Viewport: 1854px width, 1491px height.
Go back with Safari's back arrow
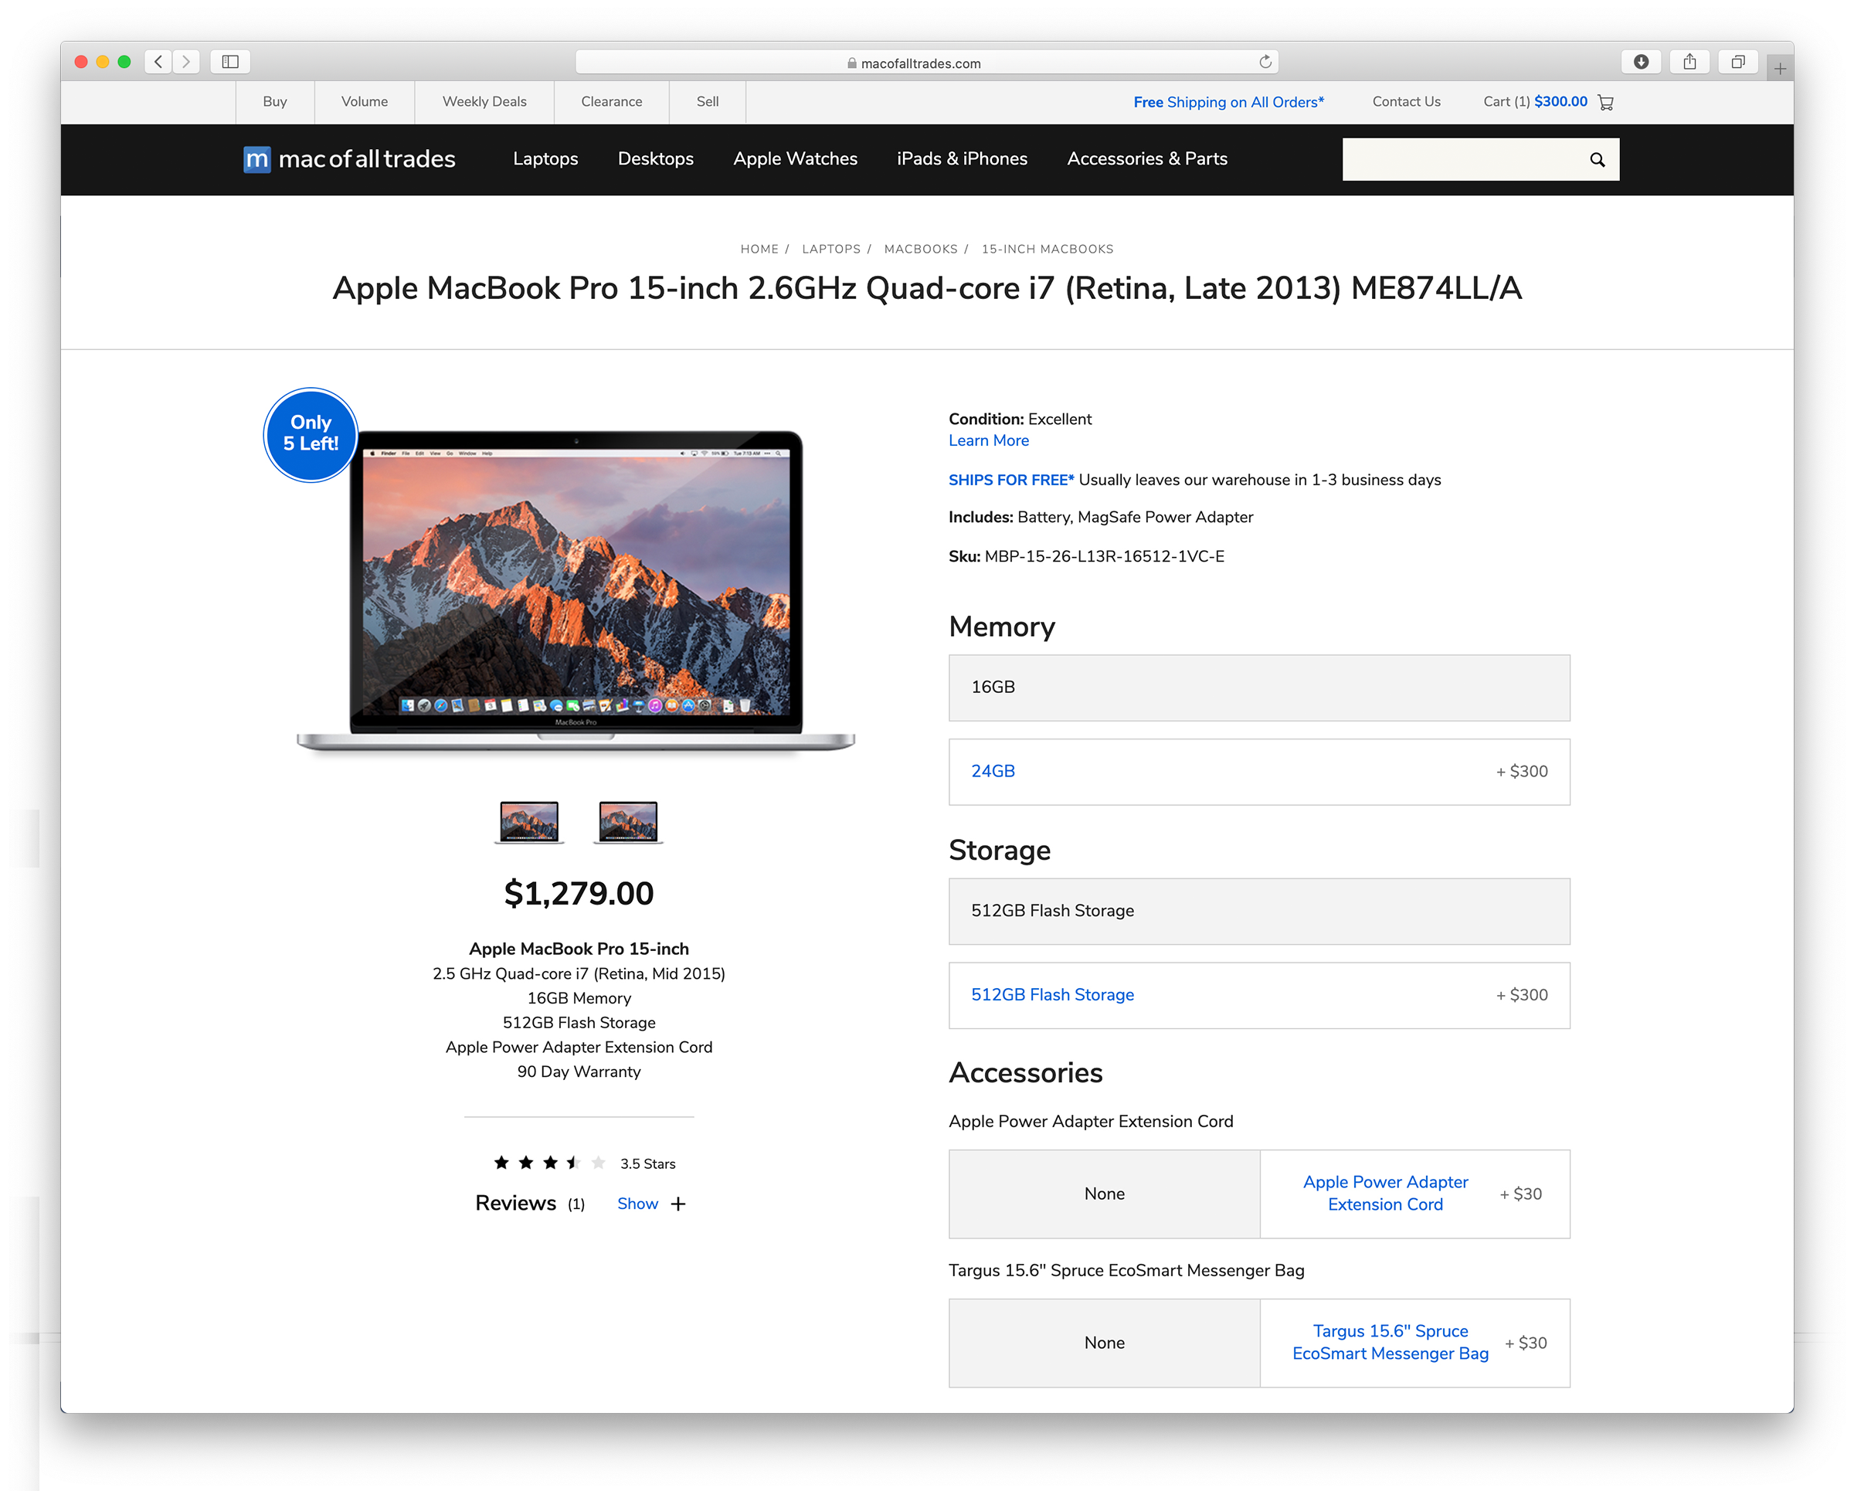[158, 62]
